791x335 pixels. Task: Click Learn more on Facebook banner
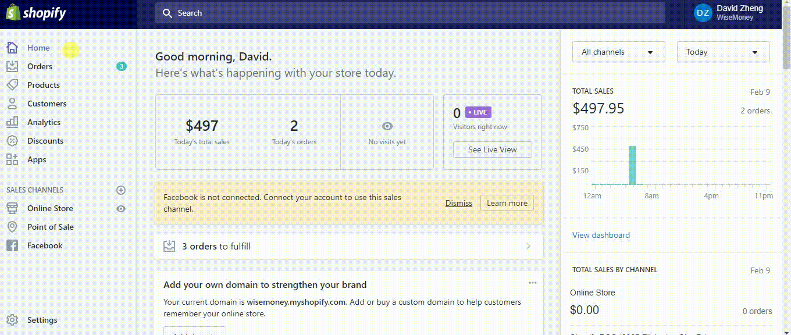507,203
